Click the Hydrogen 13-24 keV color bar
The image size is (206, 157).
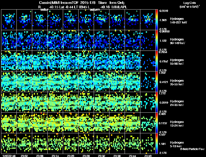157,123
